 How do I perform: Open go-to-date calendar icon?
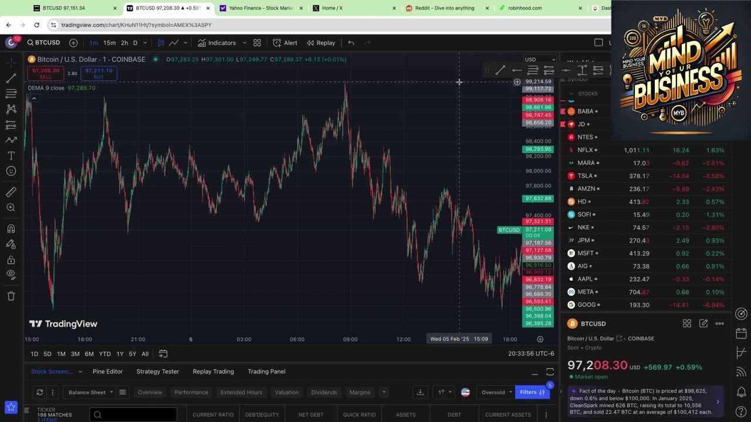(x=163, y=354)
